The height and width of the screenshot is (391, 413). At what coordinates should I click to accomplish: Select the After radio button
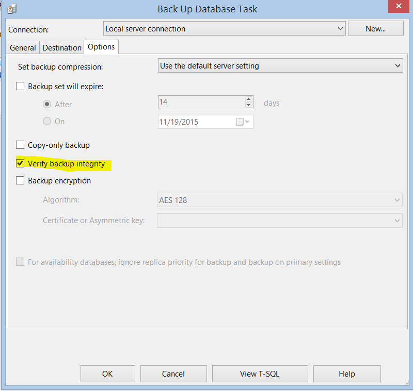[x=47, y=104]
